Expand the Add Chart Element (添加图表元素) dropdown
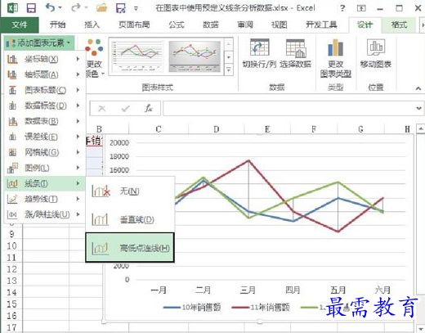 pos(39,43)
